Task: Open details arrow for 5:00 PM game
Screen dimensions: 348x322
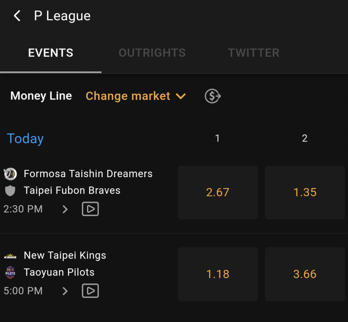Action: pos(65,291)
